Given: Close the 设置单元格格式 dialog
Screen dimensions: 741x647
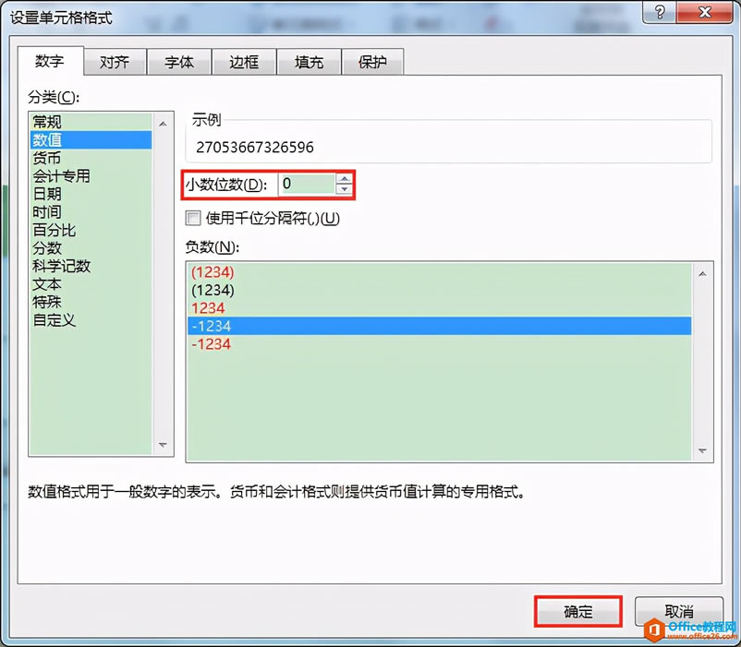Looking at the screenshot, I should click(x=705, y=12).
